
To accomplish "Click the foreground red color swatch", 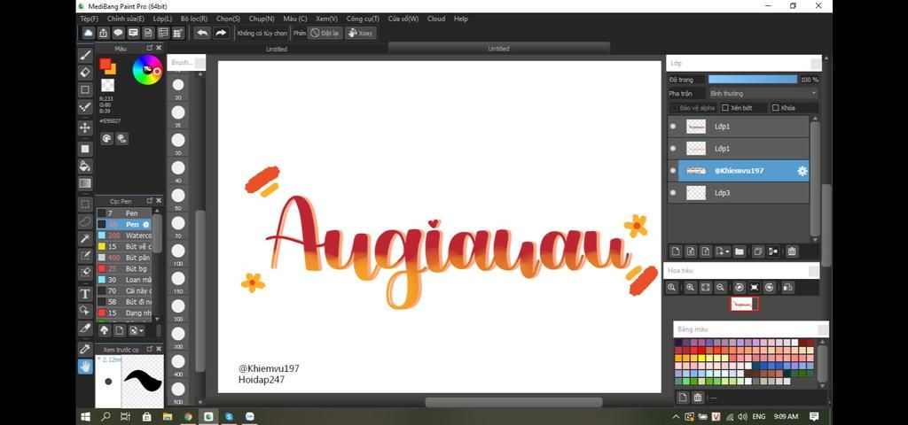I will click(105, 64).
